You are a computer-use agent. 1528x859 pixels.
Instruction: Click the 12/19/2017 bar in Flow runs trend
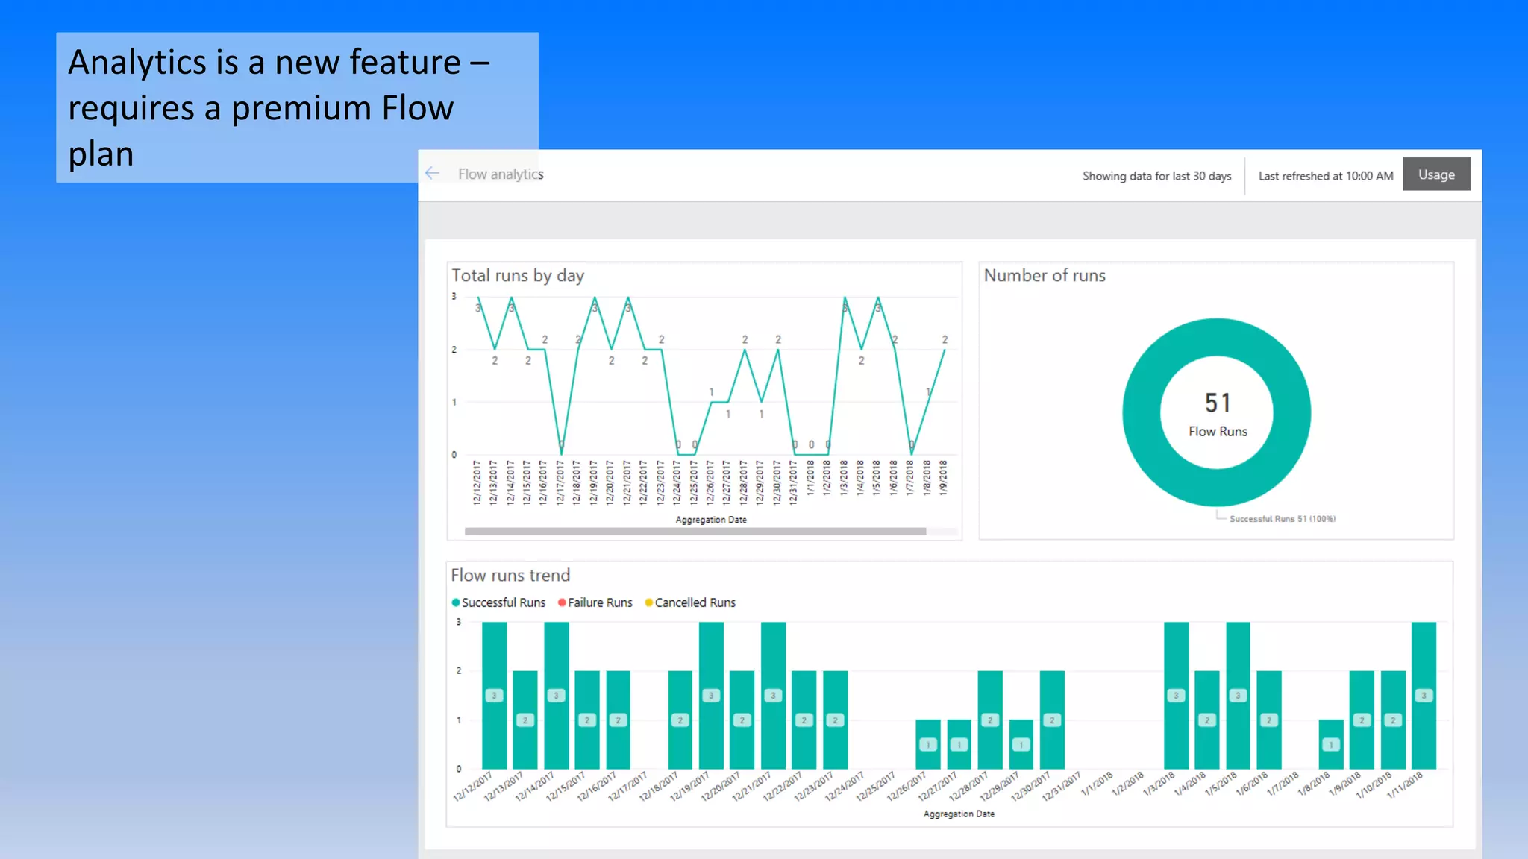click(x=711, y=695)
